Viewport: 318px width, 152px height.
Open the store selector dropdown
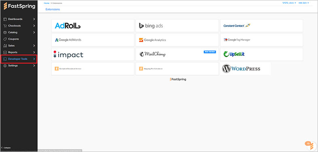coord(289,3)
